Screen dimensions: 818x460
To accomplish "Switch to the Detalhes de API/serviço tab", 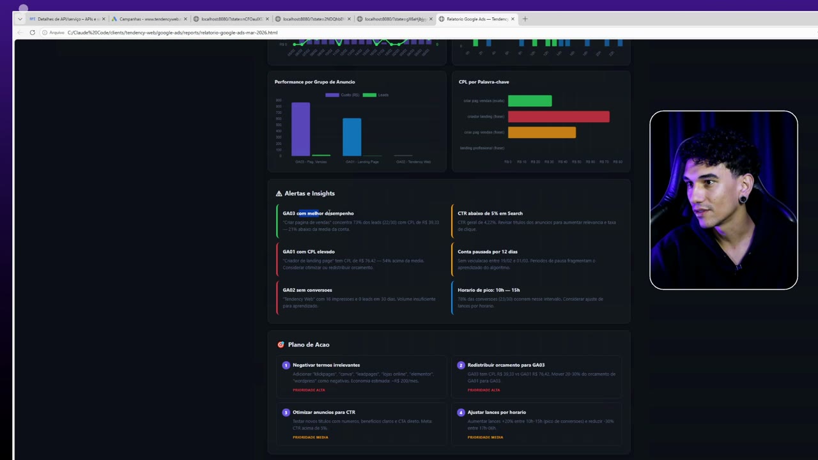I will point(66,19).
